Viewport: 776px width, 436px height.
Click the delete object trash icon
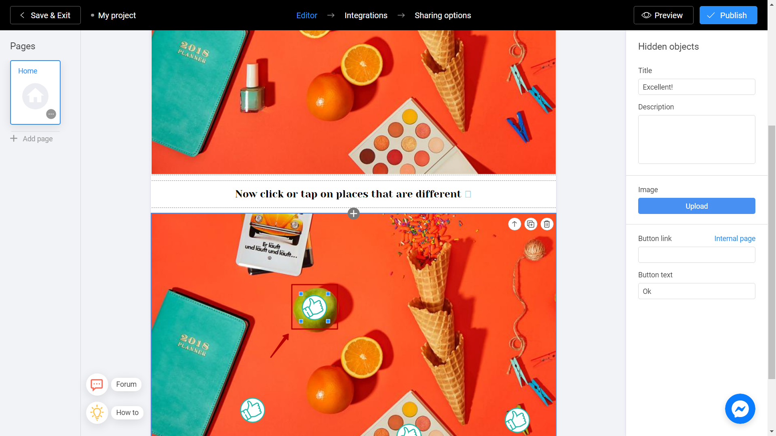click(x=546, y=224)
